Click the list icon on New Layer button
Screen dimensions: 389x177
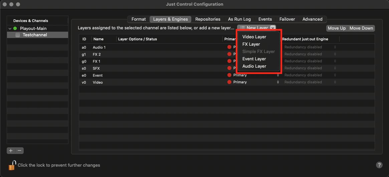coord(243,28)
